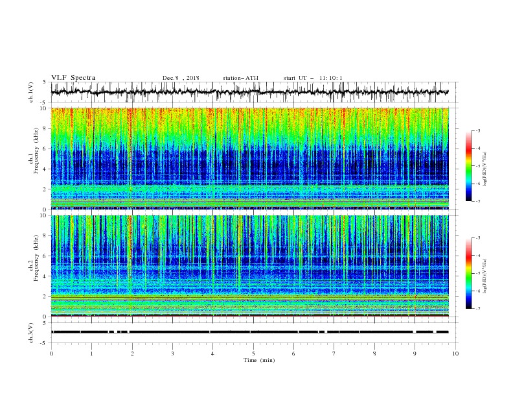This screenshot has height=397, width=513.
Task: Click time axis tick label "4"
Action: click(212, 354)
